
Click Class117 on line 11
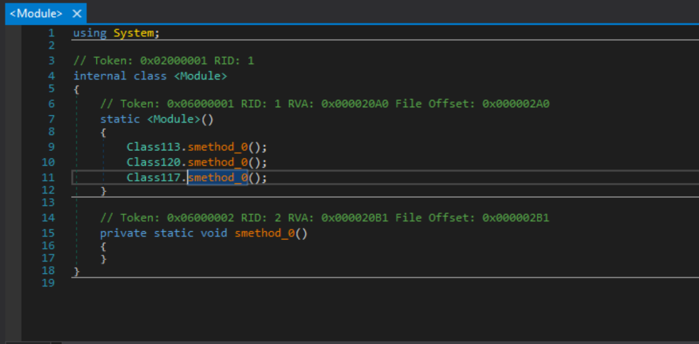(154, 178)
